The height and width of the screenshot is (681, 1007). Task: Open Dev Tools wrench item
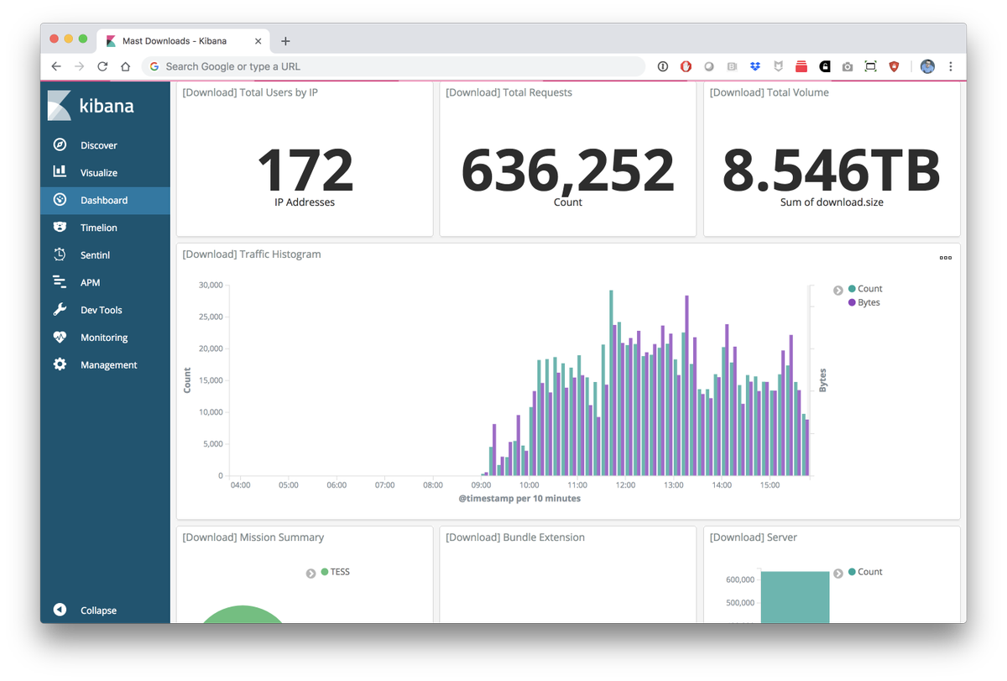coord(105,310)
